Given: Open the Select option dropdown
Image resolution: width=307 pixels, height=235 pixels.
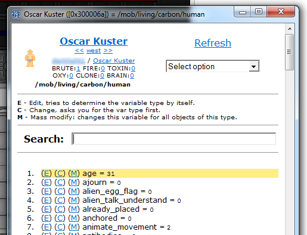Looking at the screenshot, I should tap(213, 66).
